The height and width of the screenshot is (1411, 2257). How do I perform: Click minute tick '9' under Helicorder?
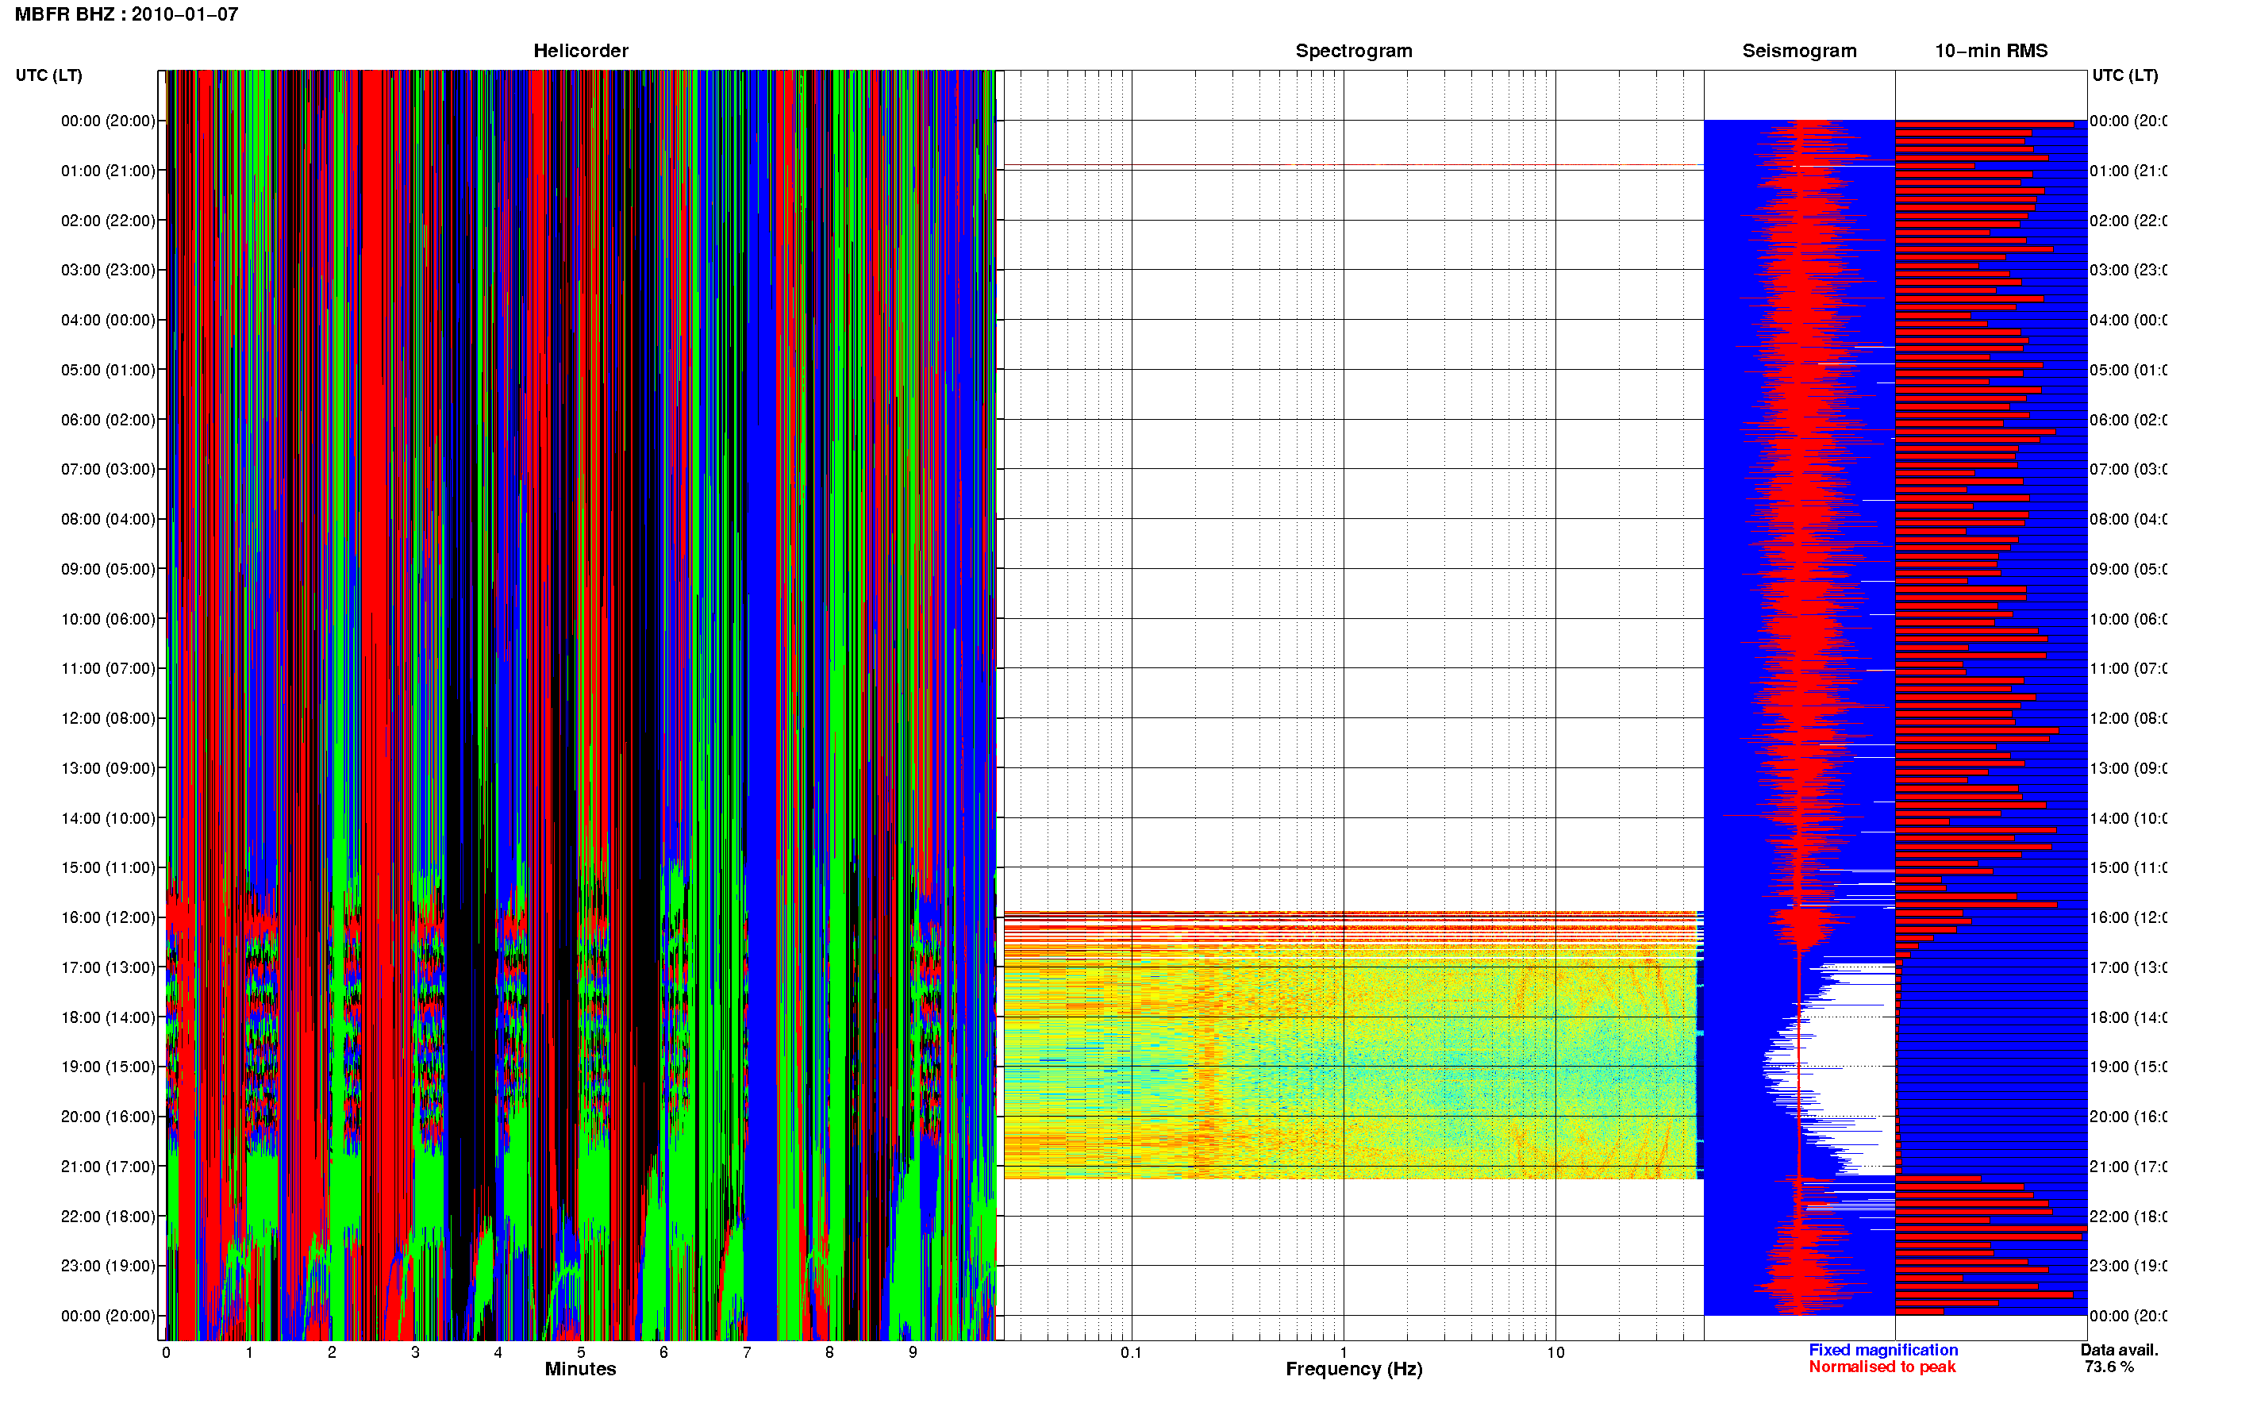tap(913, 1352)
